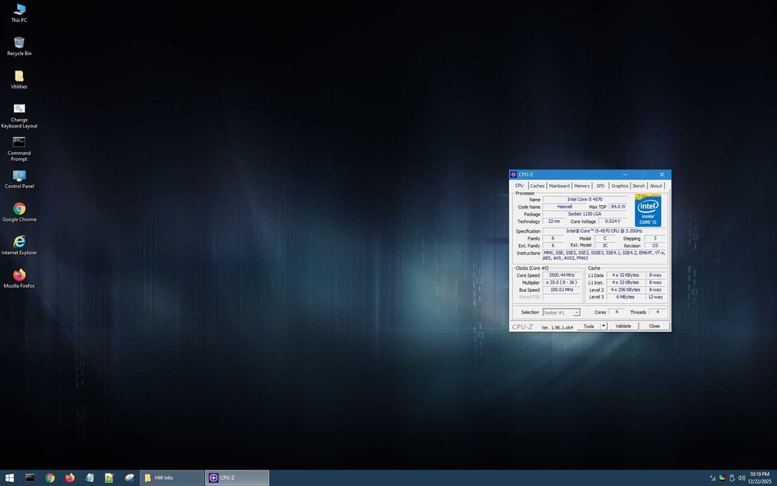Click the '22 nm' technology value

[x=553, y=222]
